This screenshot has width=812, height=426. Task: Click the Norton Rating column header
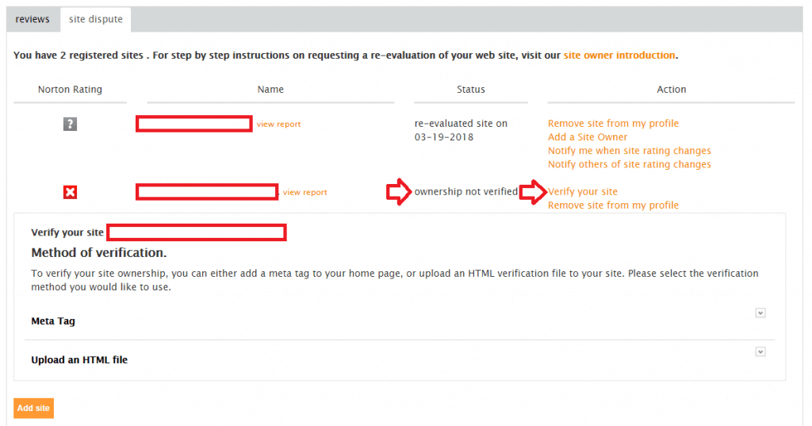coord(70,90)
